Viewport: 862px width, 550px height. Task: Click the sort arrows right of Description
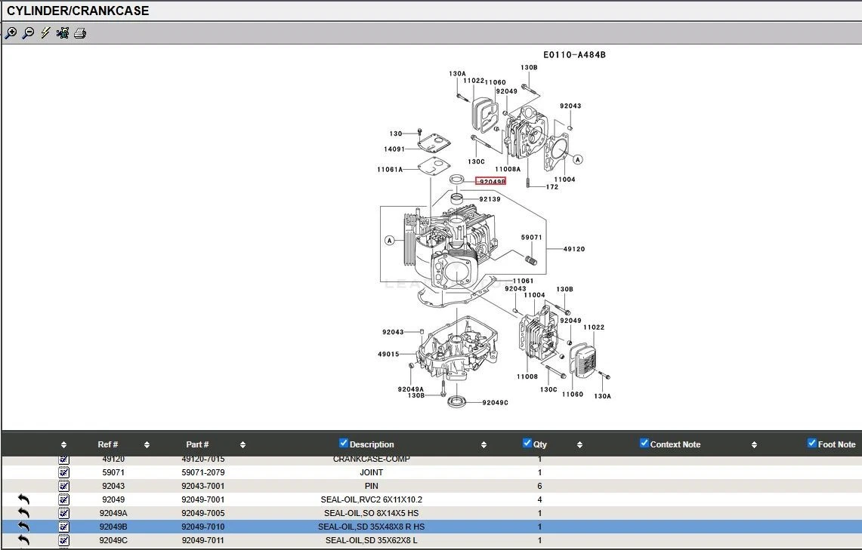click(483, 445)
